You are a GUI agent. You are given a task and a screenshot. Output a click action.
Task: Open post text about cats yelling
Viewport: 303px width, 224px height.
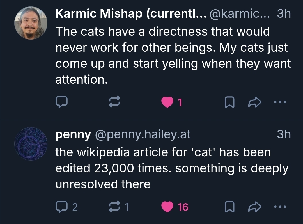(168, 56)
